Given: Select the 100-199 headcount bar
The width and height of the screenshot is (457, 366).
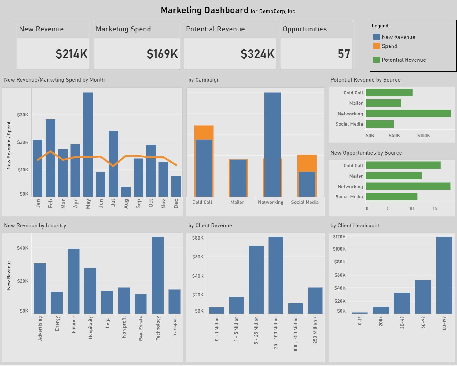Looking at the screenshot, I should 444,275.
